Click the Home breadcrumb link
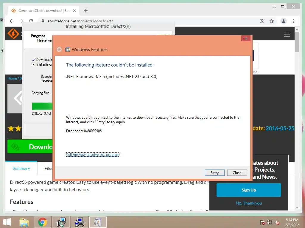The height and width of the screenshot is (228, 305). [x=12, y=78]
